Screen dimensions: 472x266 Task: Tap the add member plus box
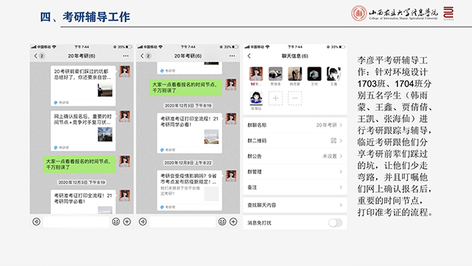click(x=275, y=98)
